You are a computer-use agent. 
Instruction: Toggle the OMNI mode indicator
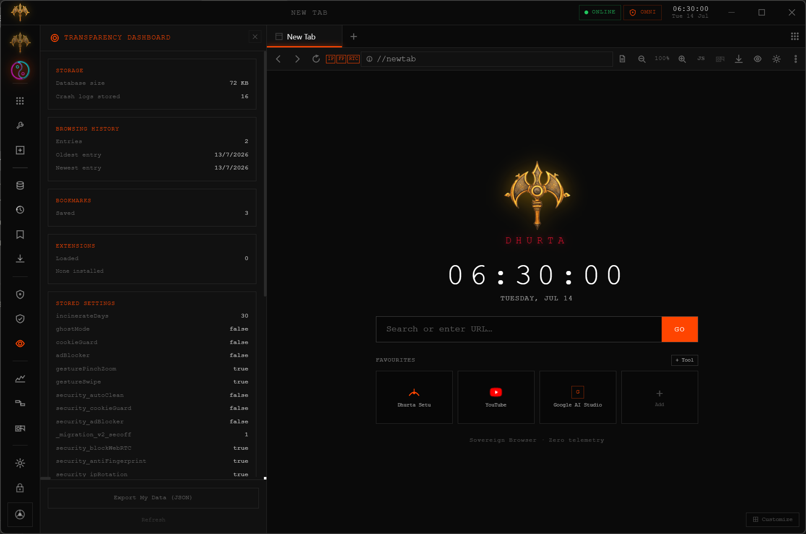pos(642,12)
